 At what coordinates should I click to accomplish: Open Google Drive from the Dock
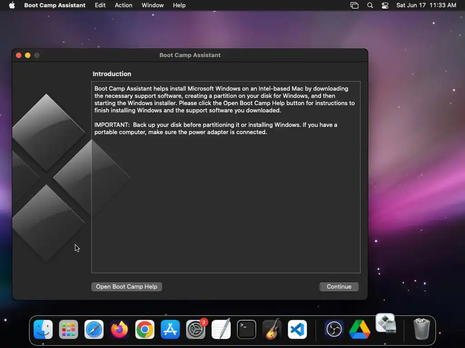[360, 329]
